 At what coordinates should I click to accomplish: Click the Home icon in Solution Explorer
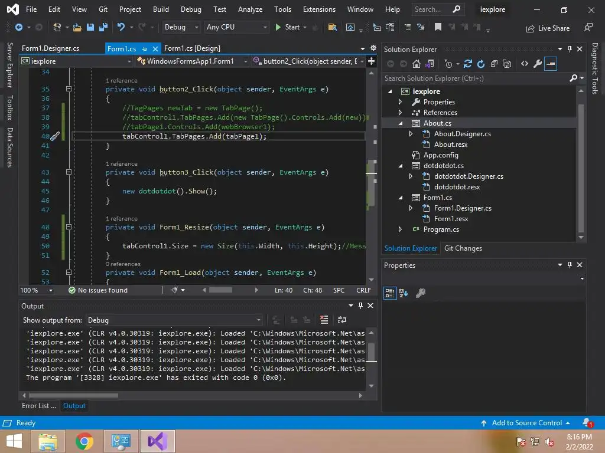pyautogui.click(x=416, y=64)
